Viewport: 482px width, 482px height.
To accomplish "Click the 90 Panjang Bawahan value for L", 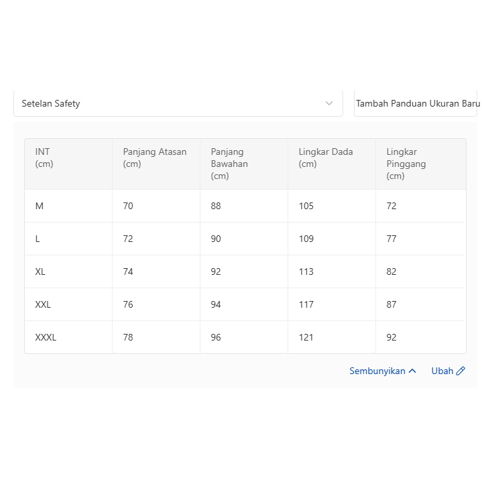I will 216,239.
